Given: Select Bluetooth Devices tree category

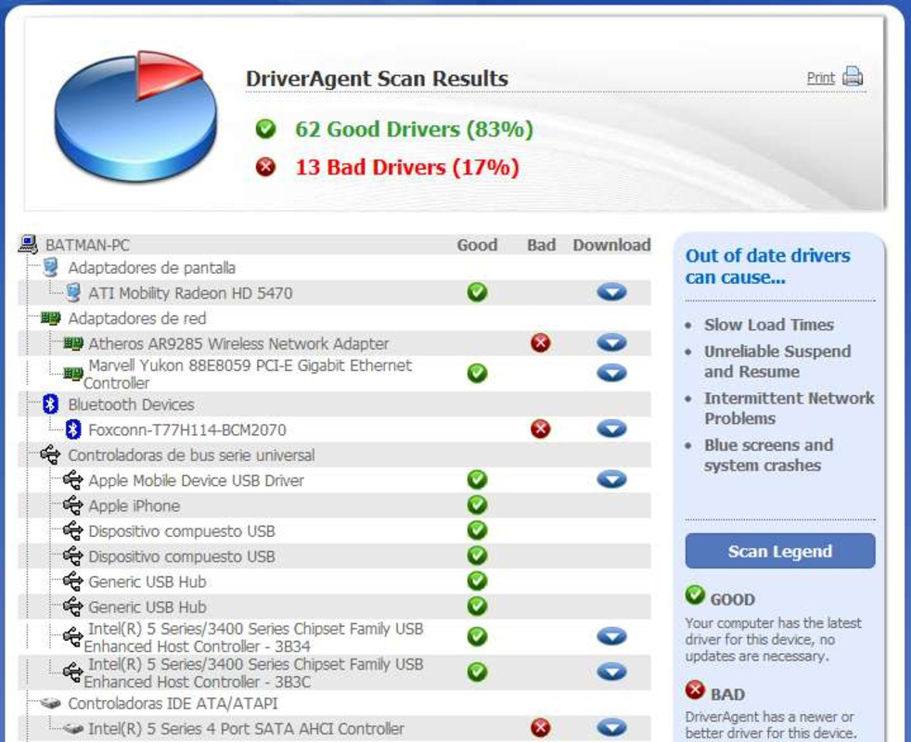Looking at the screenshot, I should (131, 404).
